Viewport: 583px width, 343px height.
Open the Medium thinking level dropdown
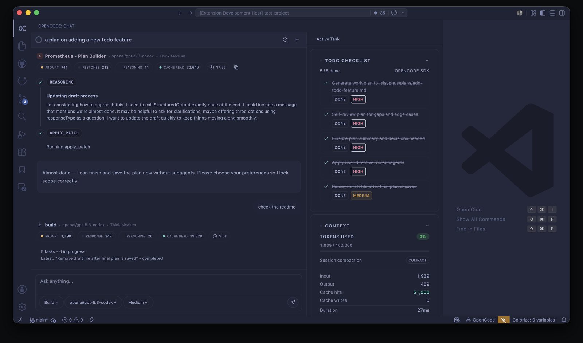[x=138, y=302]
